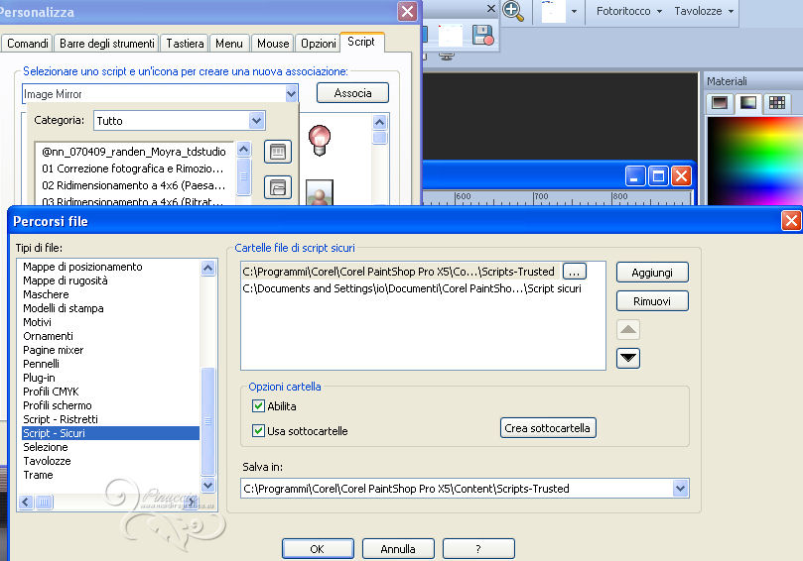Image resolution: width=803 pixels, height=561 pixels.
Task: Select Profili schermo file type
Action: [x=57, y=405]
